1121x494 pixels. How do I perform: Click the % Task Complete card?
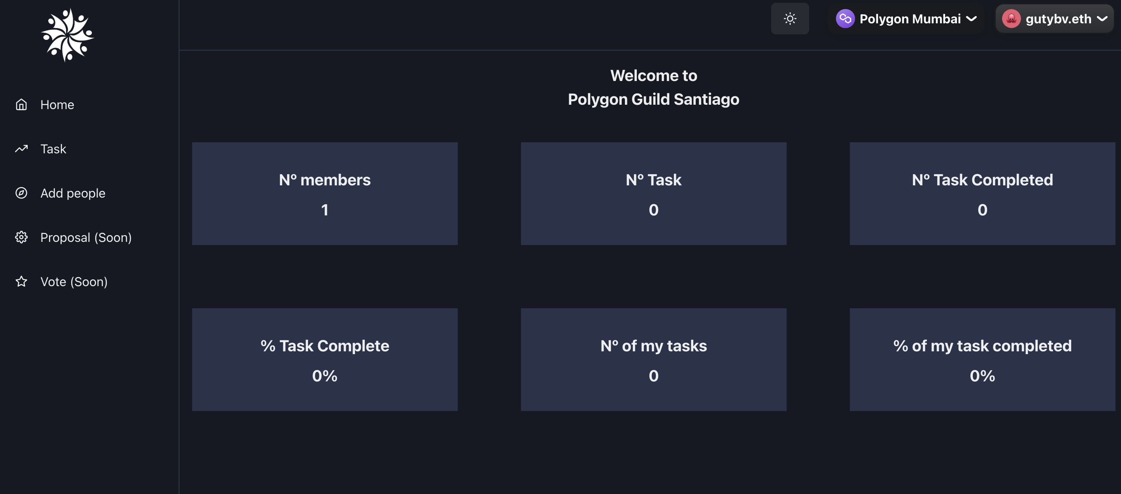point(325,360)
